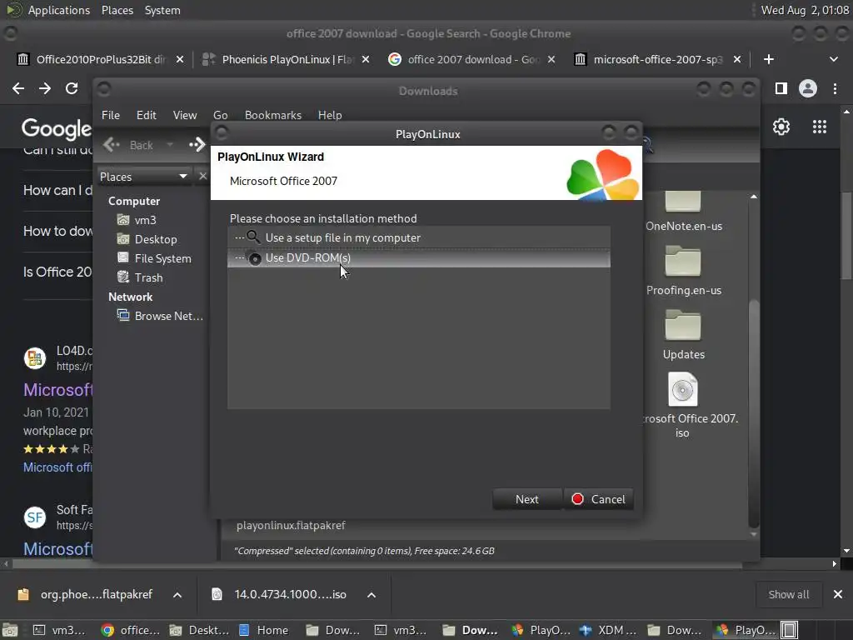Open the Places menu in top panel
The height and width of the screenshot is (640, 853).
117,10
